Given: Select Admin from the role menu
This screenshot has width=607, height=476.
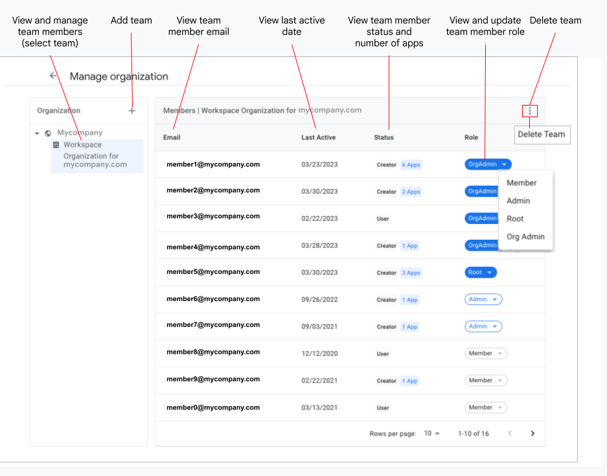Looking at the screenshot, I should click(518, 201).
